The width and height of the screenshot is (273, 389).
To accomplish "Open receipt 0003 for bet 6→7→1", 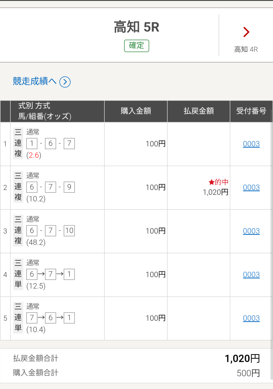I will click(x=251, y=275).
